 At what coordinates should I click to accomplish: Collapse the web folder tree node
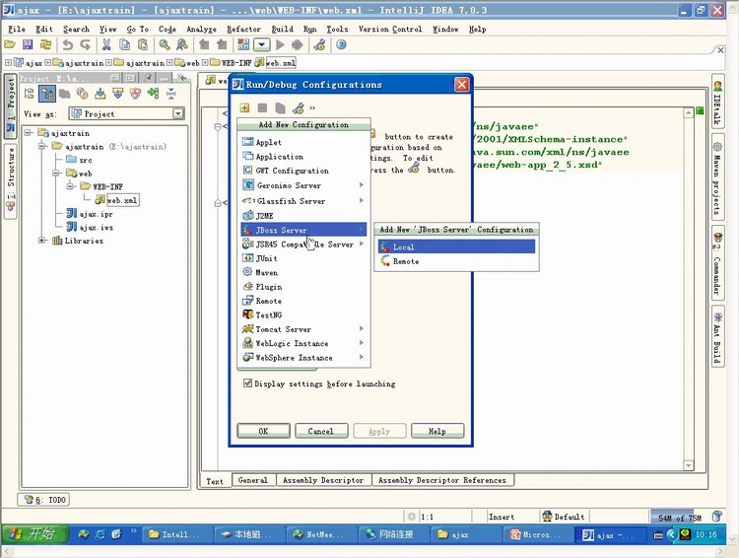pyautogui.click(x=56, y=174)
